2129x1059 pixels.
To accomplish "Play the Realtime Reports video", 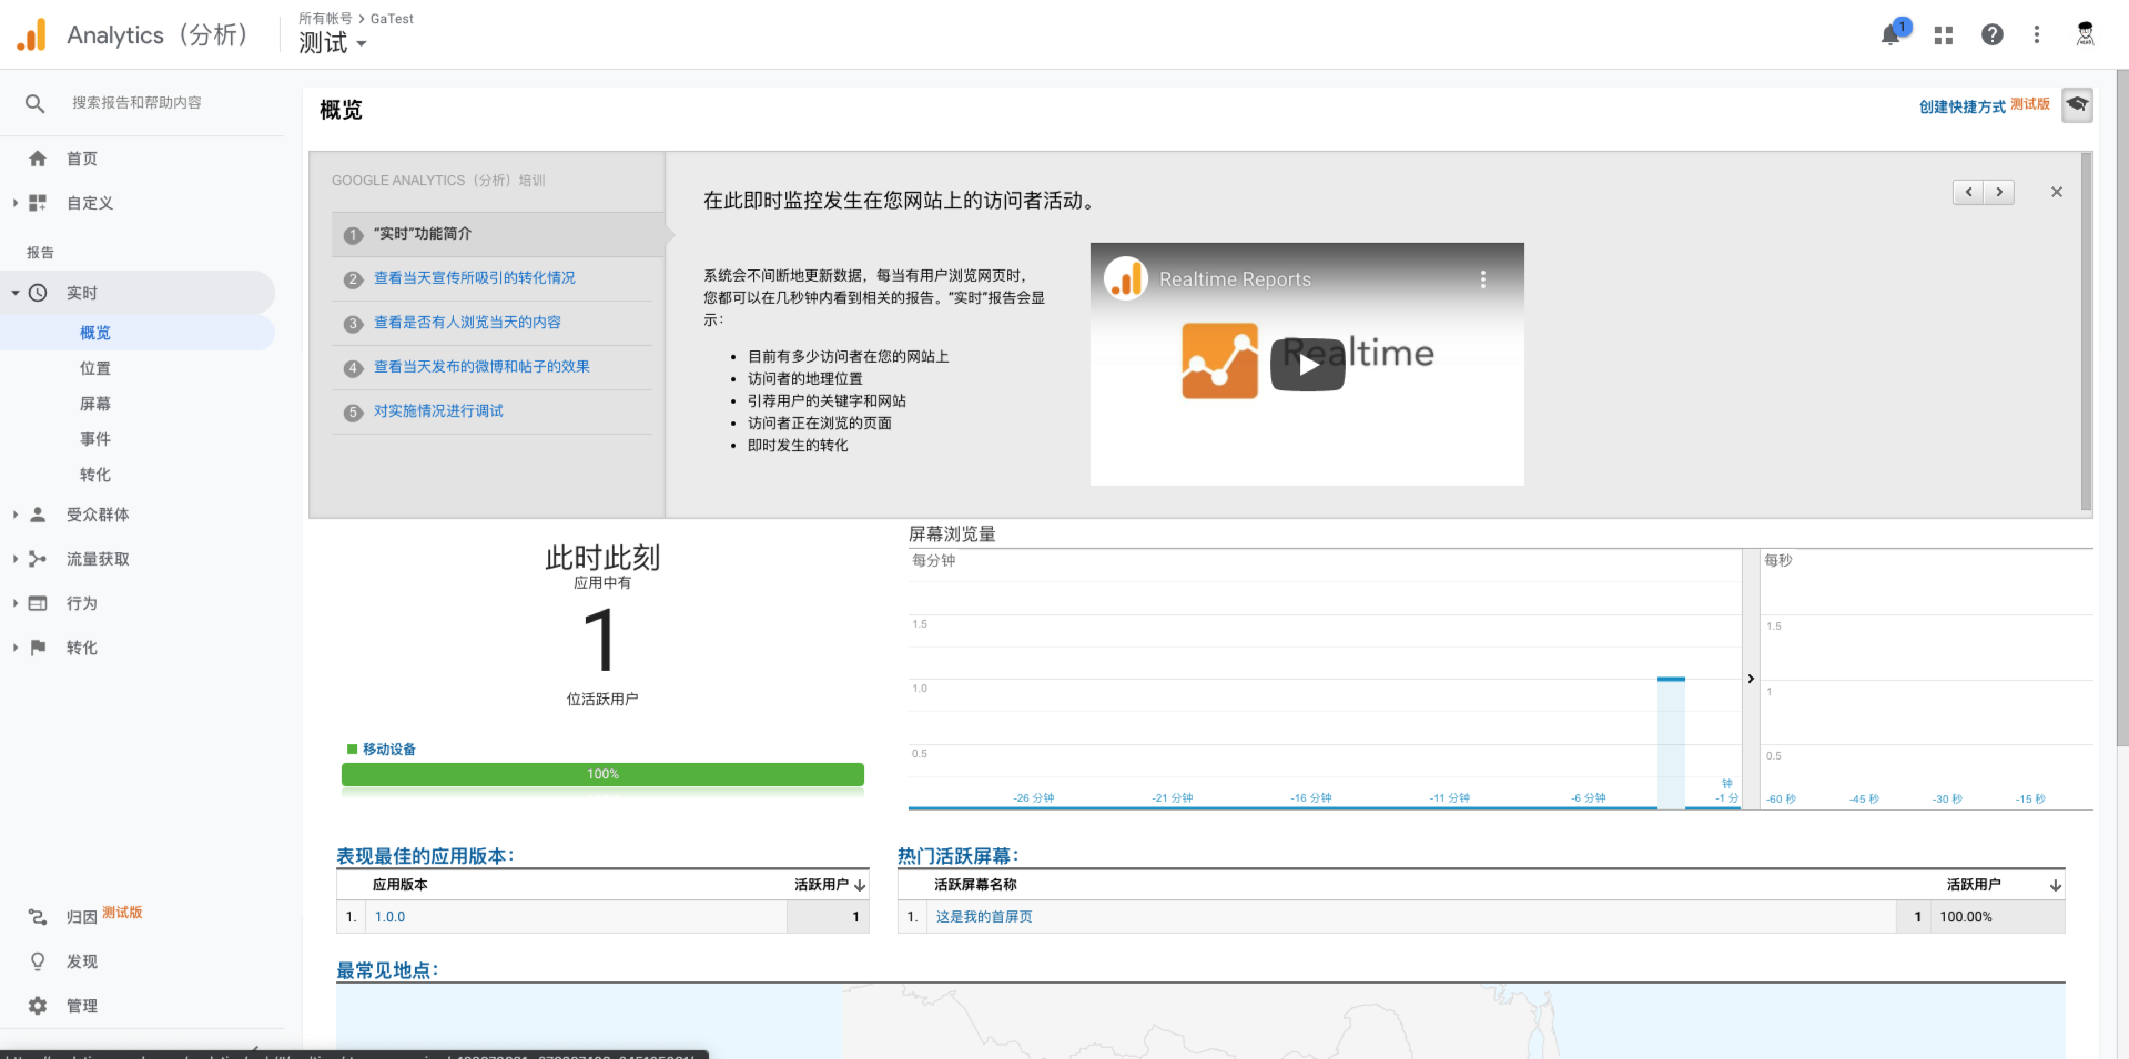I will [x=1307, y=364].
